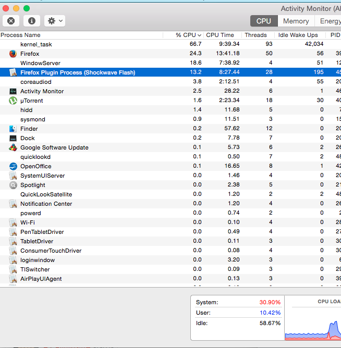Click the 9:39.34 CPU time value
This screenshot has height=348, width=341.
point(229,44)
